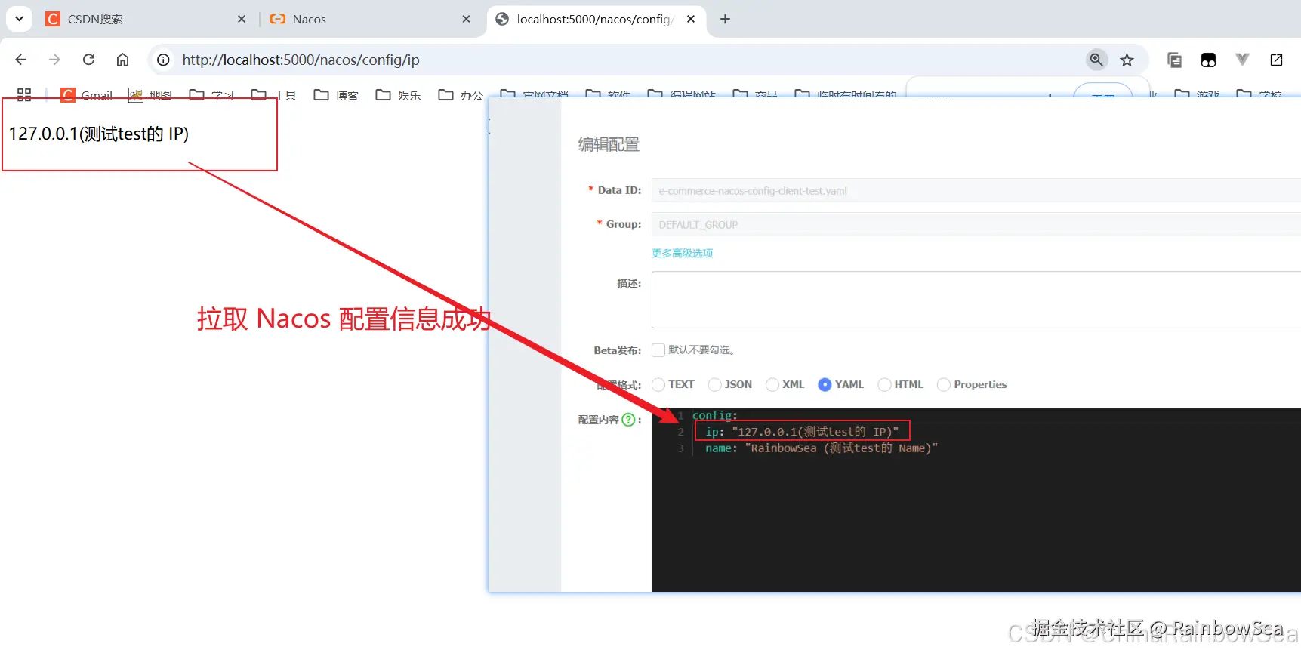Image resolution: width=1301 pixels, height=656 pixels.
Task: Expand the 博客 bookmark folder
Action: tap(336, 94)
